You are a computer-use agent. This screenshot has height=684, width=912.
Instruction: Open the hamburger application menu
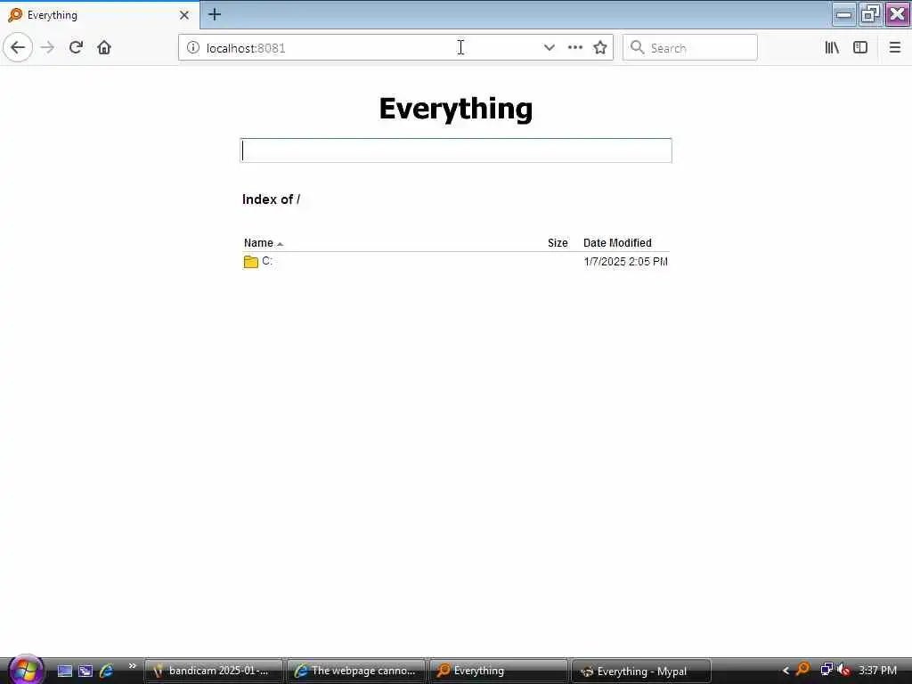pos(894,48)
